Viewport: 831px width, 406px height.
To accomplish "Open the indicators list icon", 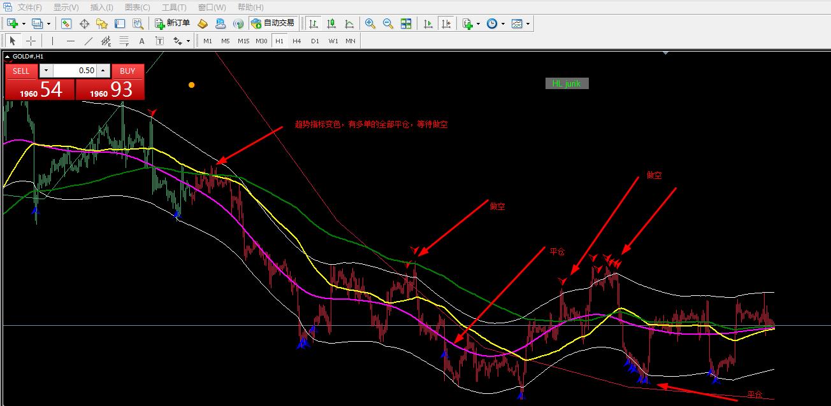I will pos(468,24).
